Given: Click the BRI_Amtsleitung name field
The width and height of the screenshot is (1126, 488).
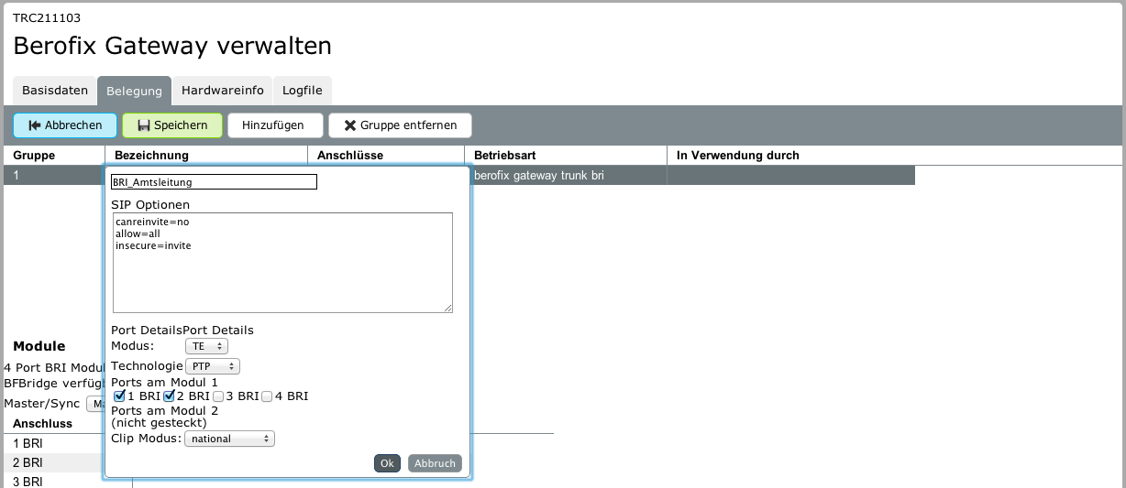Looking at the screenshot, I should (214, 182).
